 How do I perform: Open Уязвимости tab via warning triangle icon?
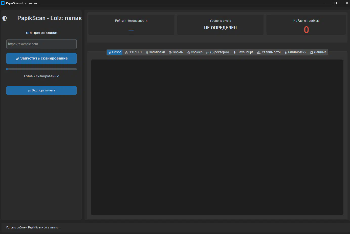[258, 52]
